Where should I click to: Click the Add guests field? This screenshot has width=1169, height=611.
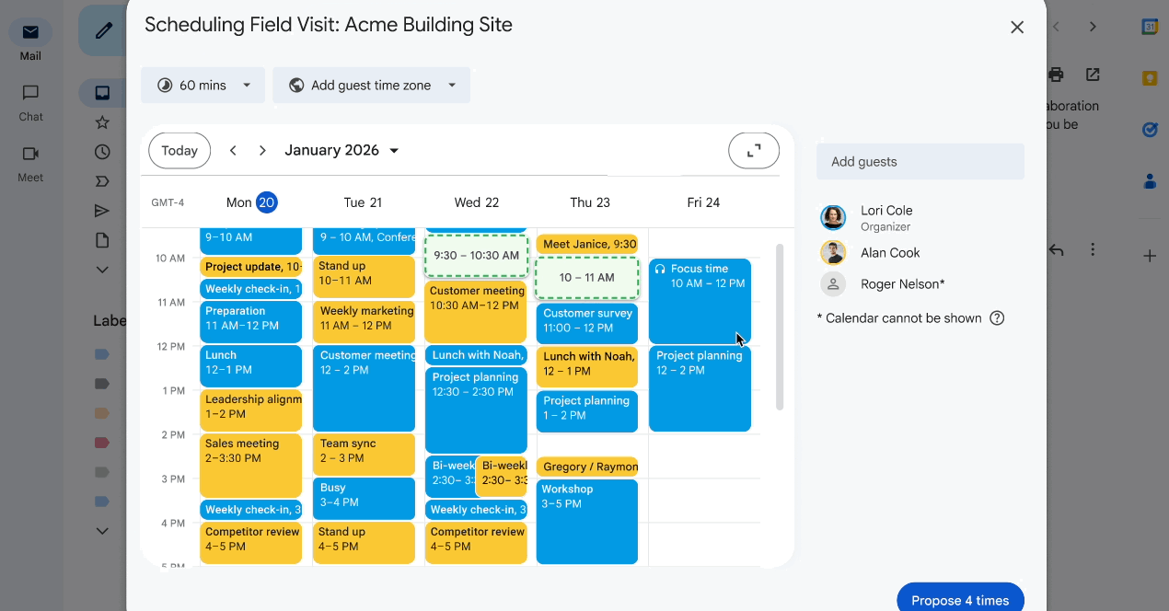(x=920, y=162)
